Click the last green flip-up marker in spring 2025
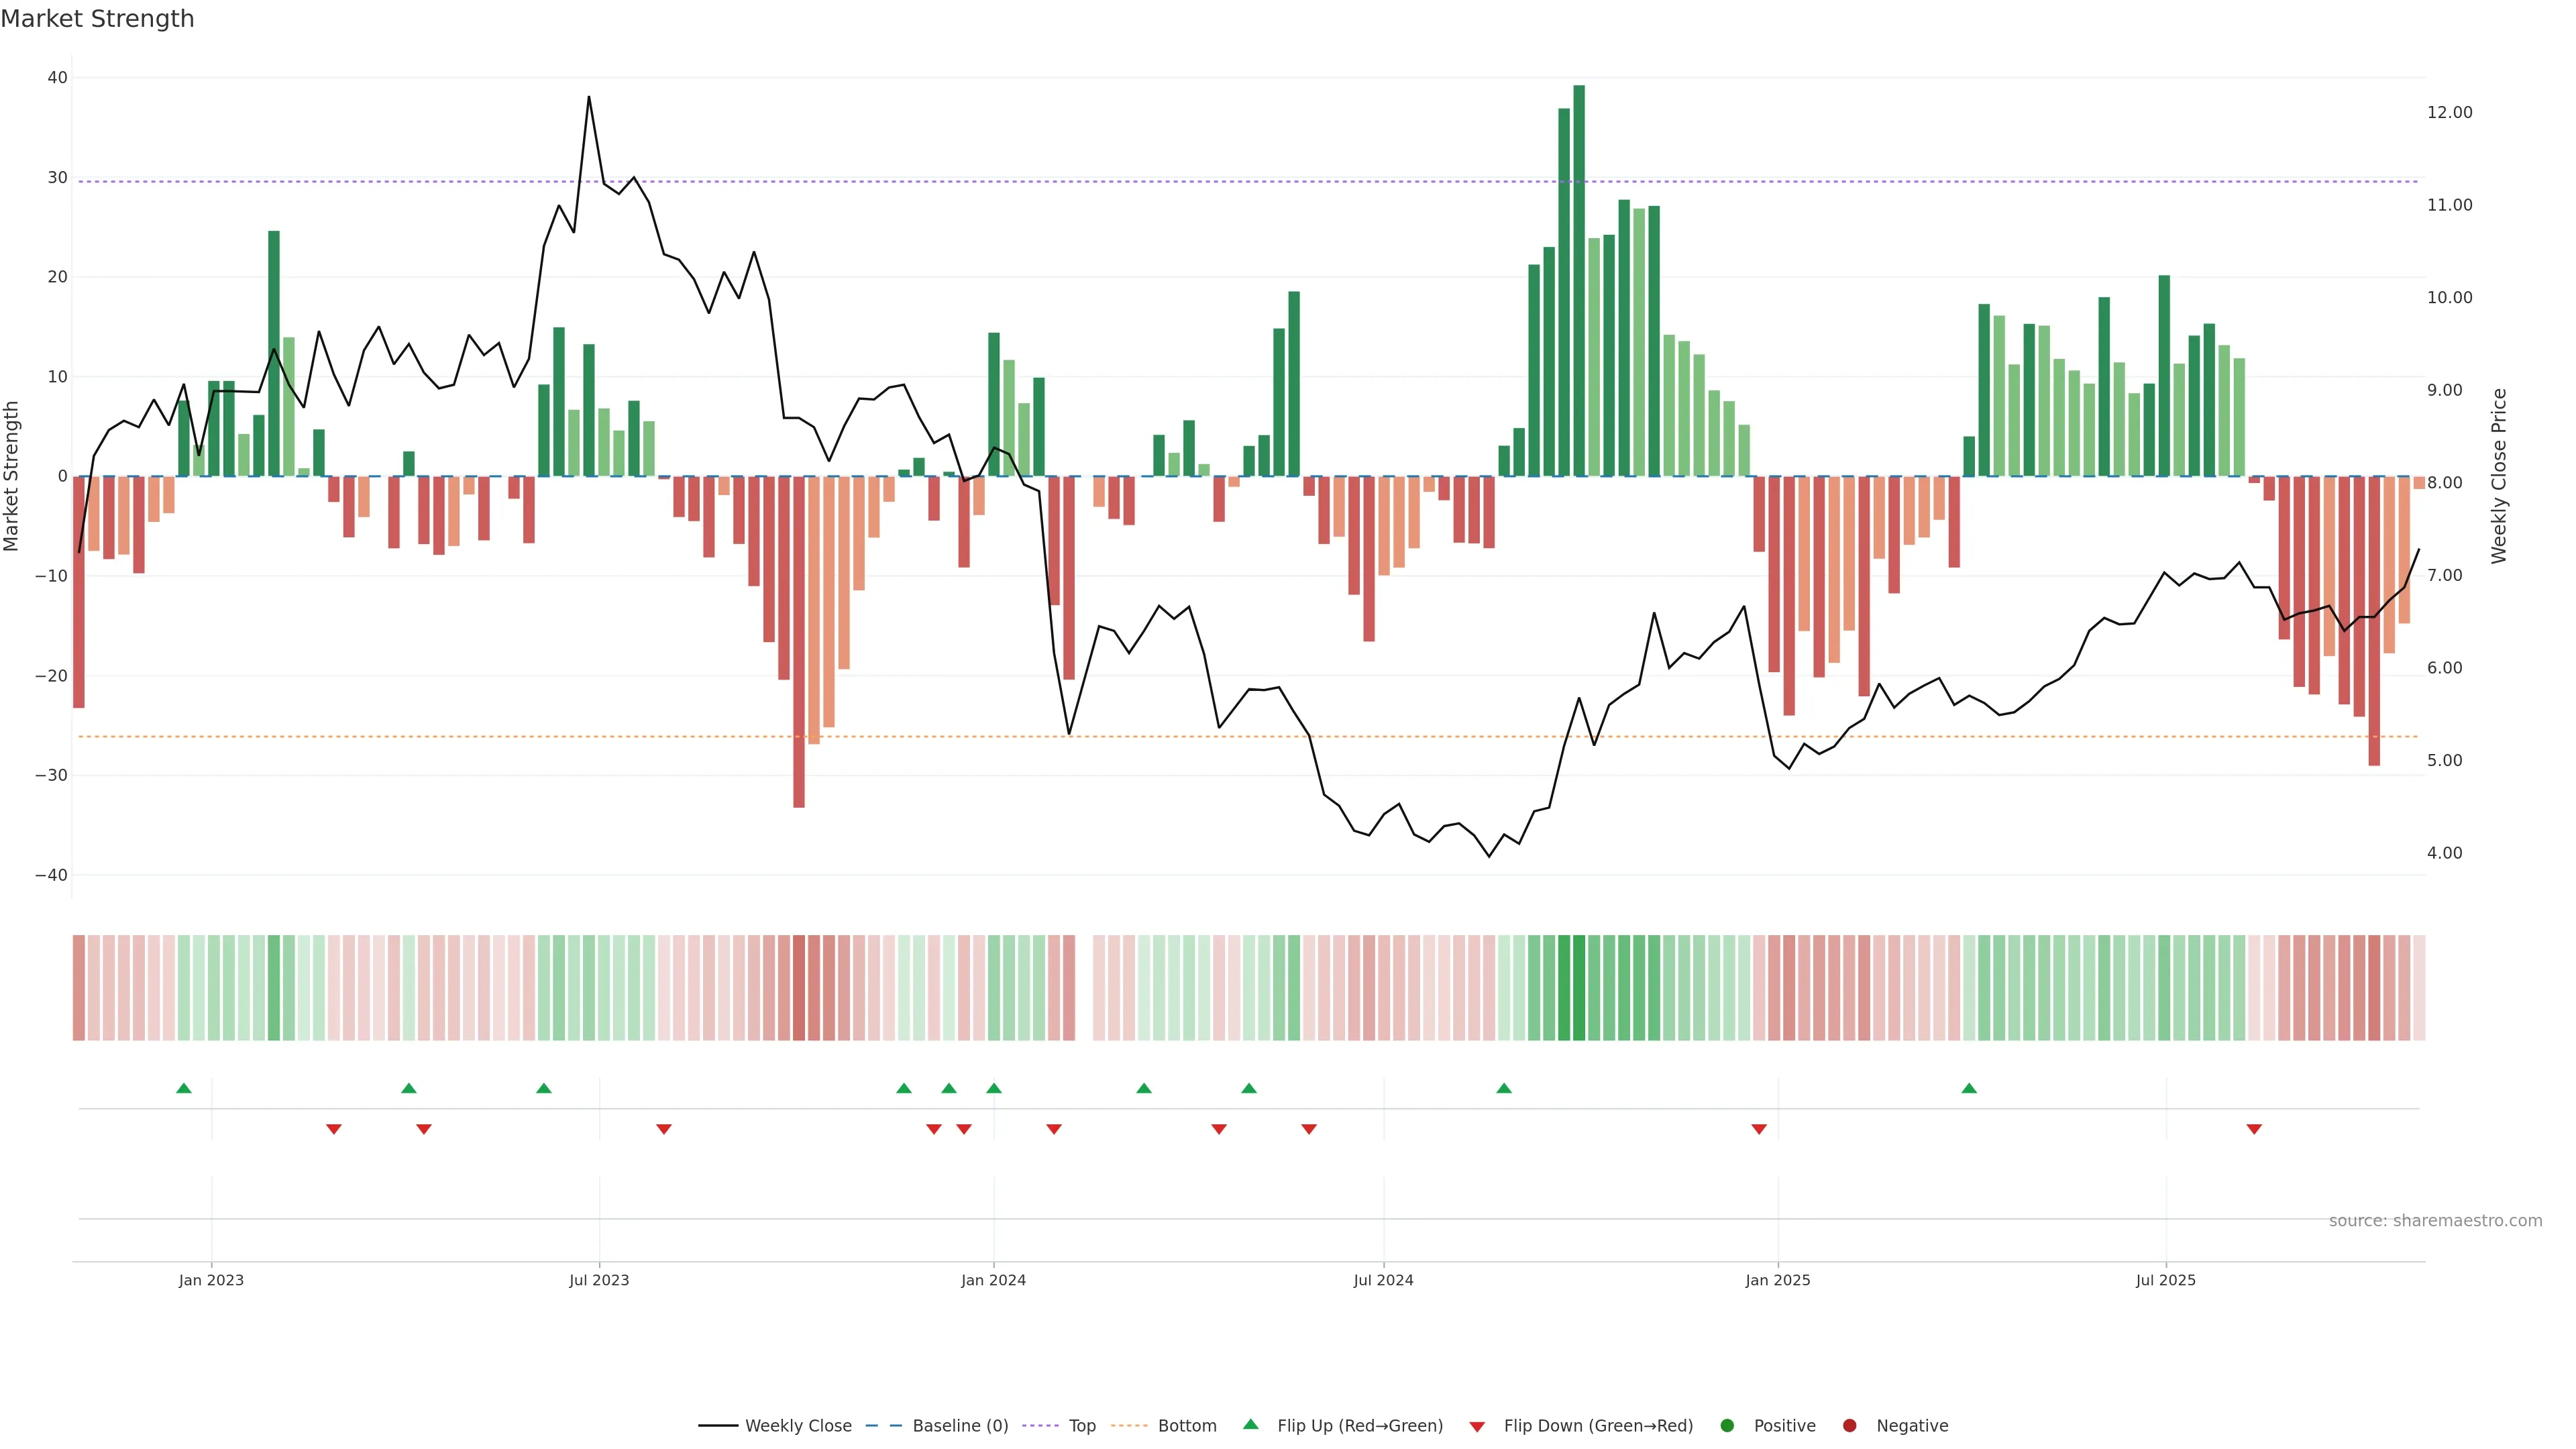Screen dimensions: 2576x1449 [1969, 1088]
